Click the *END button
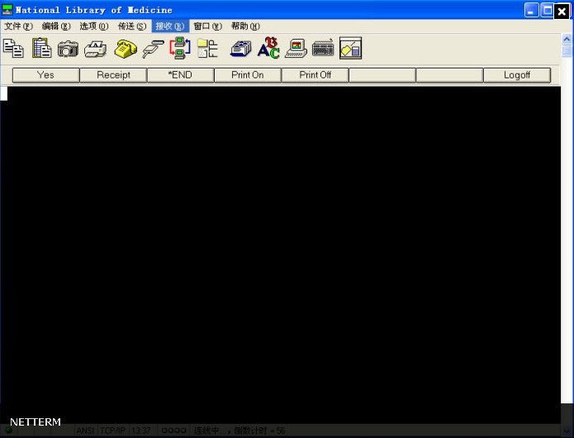Screen dimensions: 574x438 coord(181,75)
